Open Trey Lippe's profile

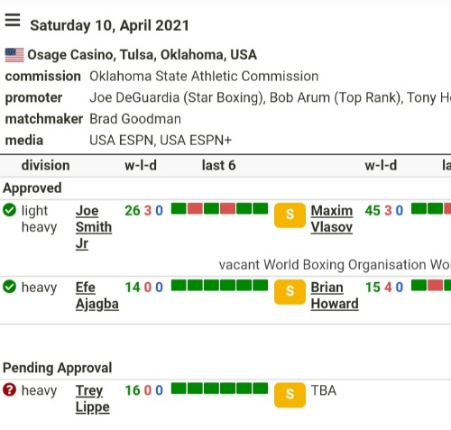[93, 398]
